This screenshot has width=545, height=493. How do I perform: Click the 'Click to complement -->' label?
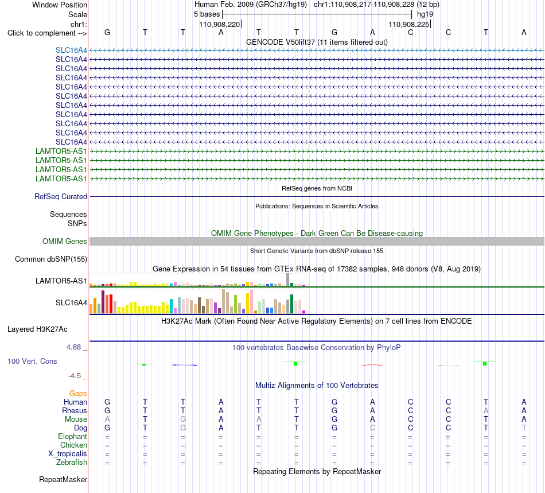(47, 33)
